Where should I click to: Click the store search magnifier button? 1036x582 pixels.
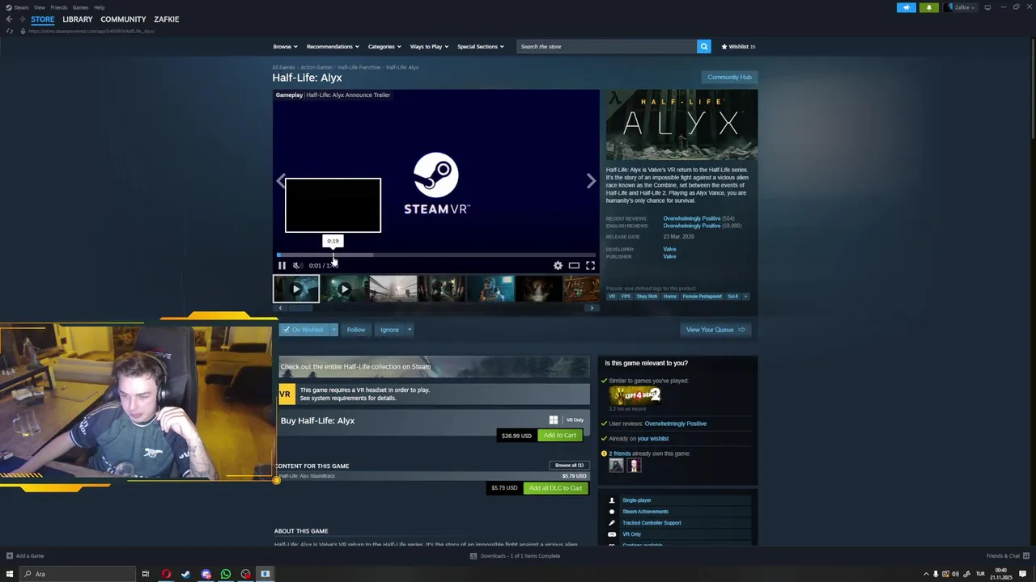click(703, 46)
